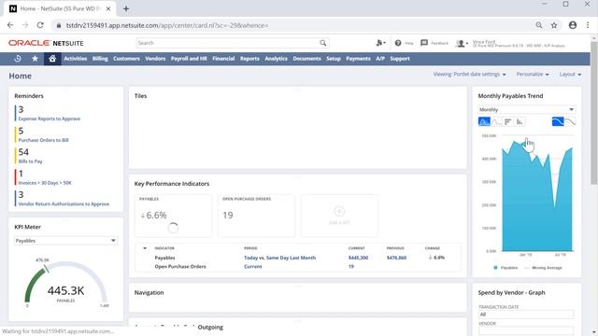Screen dimensions: 598x336
Task: Open the Billing menu
Action: click(100, 59)
